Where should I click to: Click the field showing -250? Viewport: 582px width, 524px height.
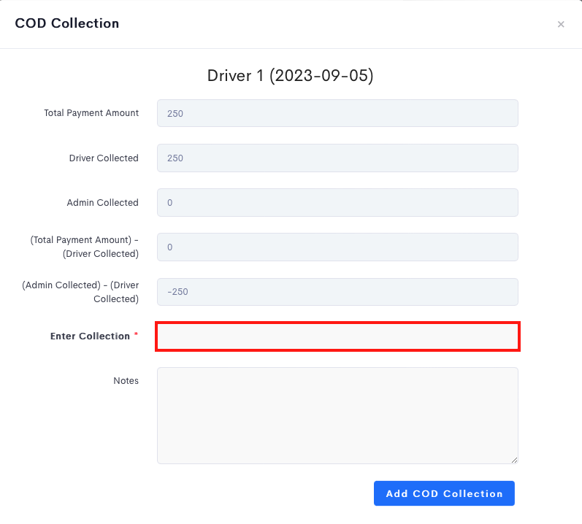(337, 292)
